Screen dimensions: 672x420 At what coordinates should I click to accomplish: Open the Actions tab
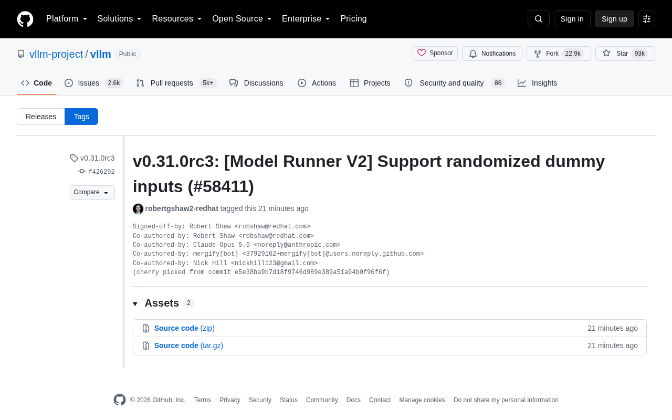coord(317,83)
